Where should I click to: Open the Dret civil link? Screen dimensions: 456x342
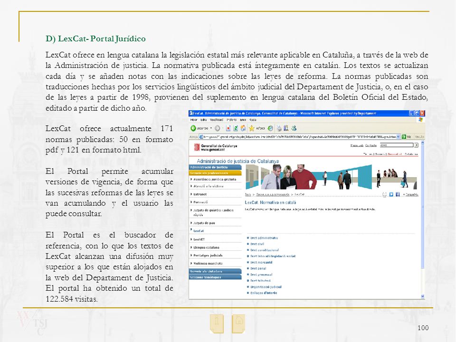tap(257, 244)
